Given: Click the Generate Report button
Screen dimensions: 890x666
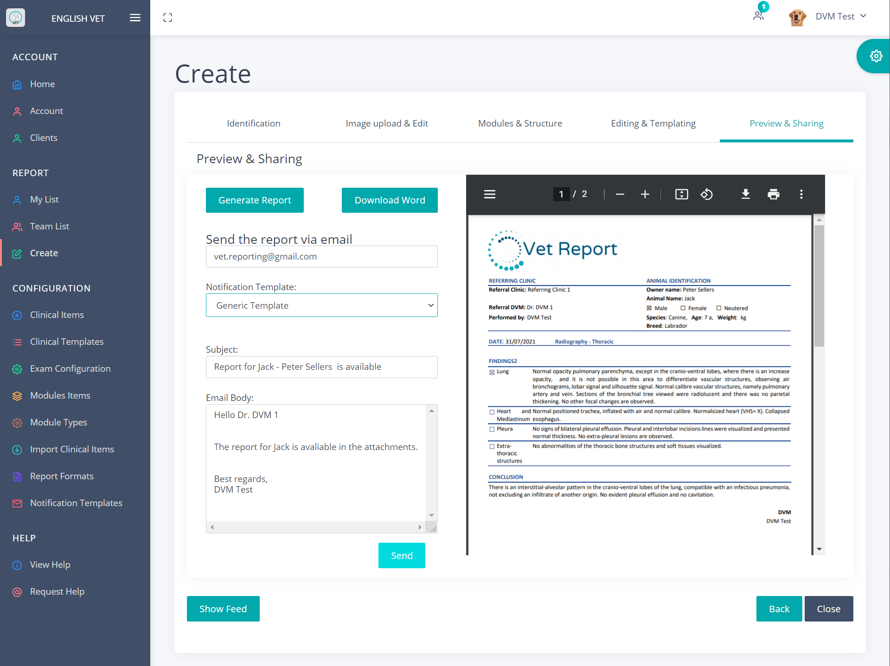Looking at the screenshot, I should 255,200.
